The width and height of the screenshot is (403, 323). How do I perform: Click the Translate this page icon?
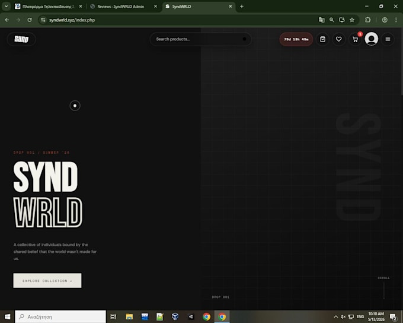click(x=322, y=20)
